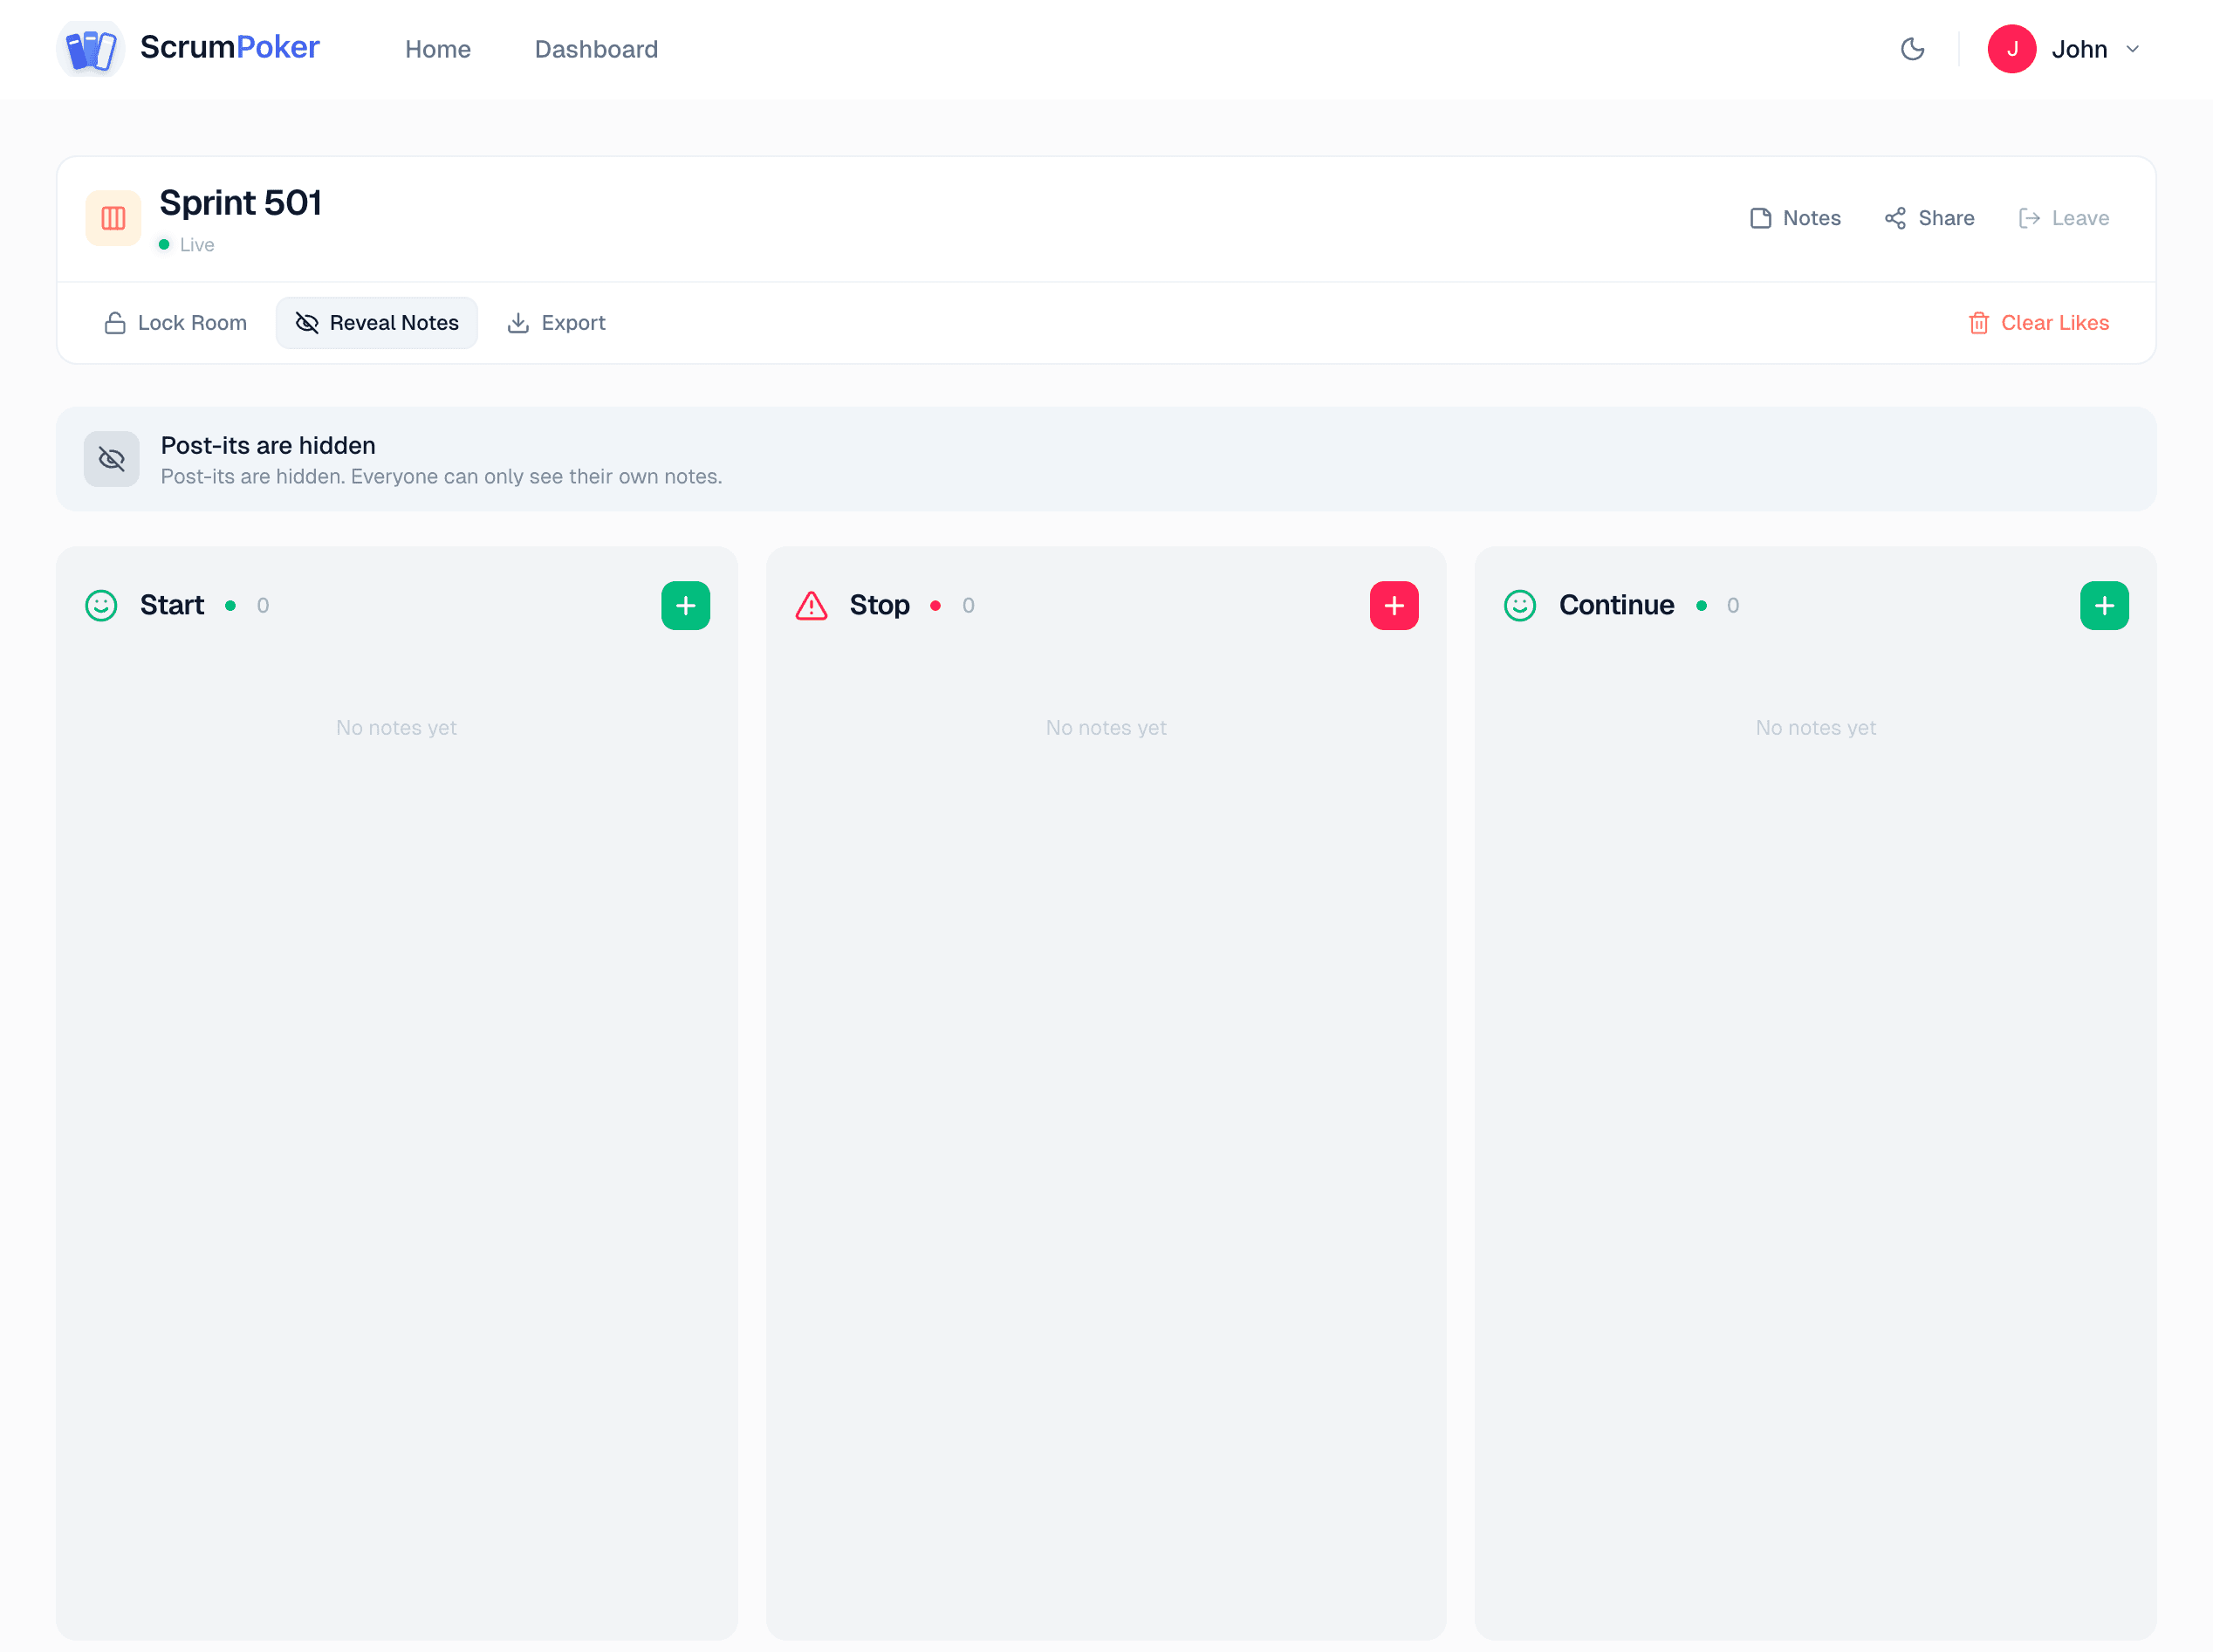Screen dimensions: 2213x1652
Task: Toggle dark mode with moon icon
Action: point(1912,49)
